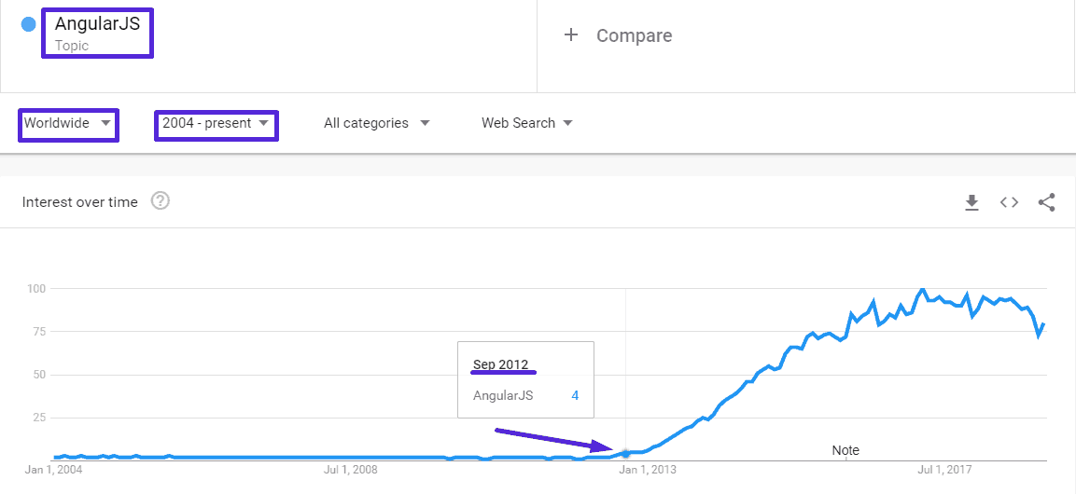Open help icon beside Interest over time
This screenshot has width=1076, height=494.
160,201
